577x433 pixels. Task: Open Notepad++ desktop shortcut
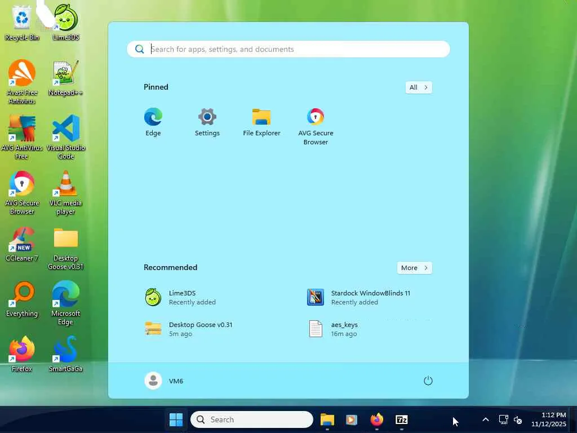click(x=65, y=78)
